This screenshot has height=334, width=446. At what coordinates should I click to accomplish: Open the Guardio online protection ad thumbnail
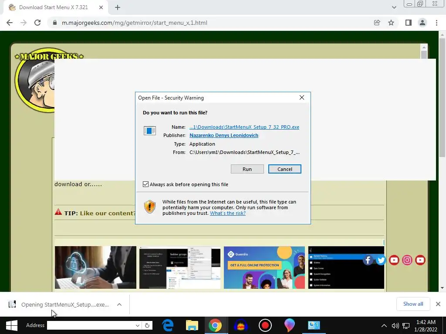pyautogui.click(x=264, y=267)
